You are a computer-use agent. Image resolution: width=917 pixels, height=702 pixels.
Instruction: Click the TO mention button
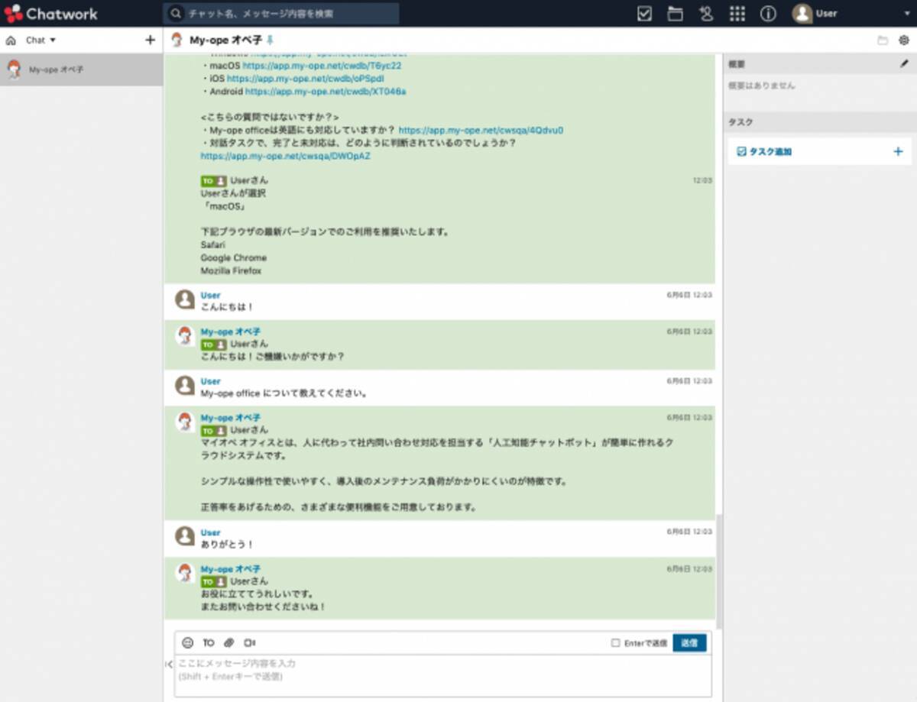click(x=209, y=643)
